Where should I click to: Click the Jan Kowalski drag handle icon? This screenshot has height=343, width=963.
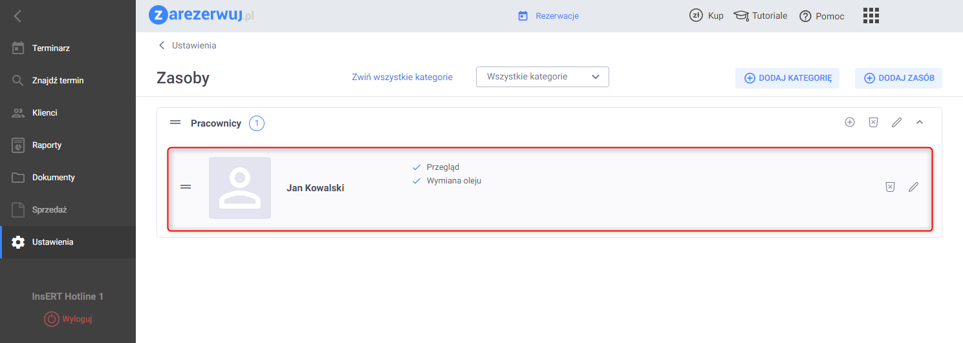(186, 187)
